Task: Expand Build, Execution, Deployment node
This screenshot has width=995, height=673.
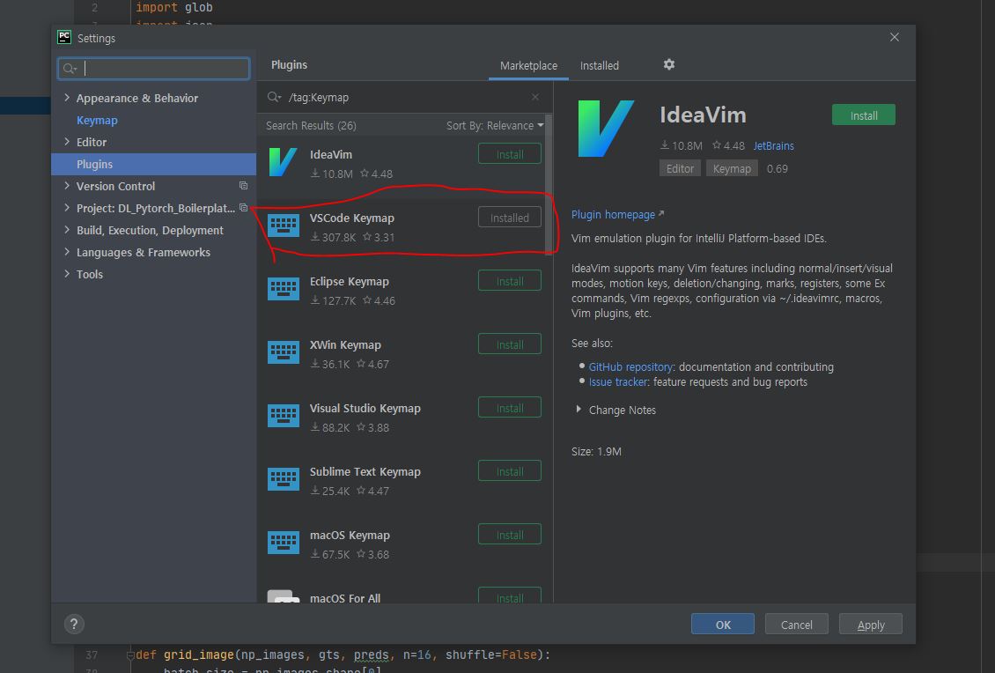Action: pyautogui.click(x=67, y=230)
